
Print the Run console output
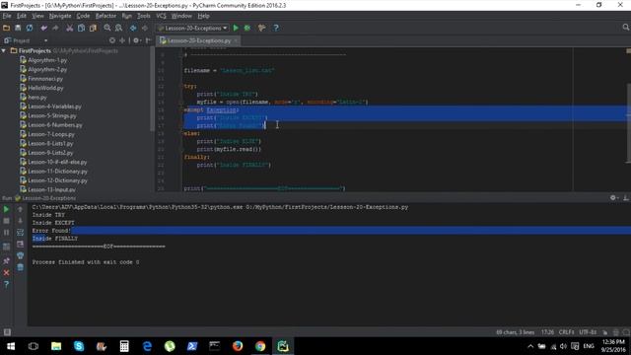20,255
